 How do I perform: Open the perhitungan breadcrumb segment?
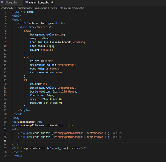pos(24,8)
